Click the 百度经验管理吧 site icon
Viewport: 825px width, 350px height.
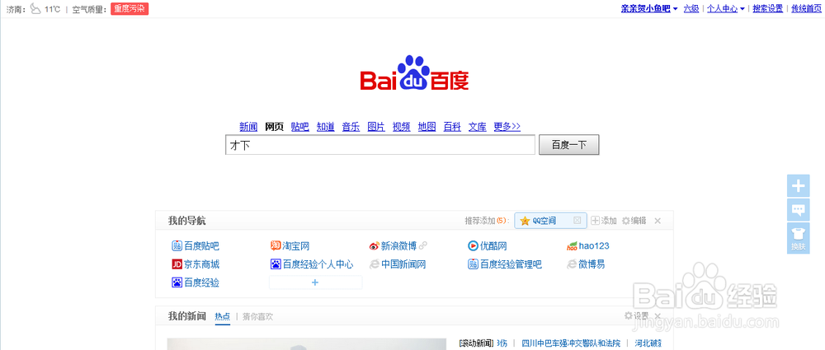[x=473, y=264]
